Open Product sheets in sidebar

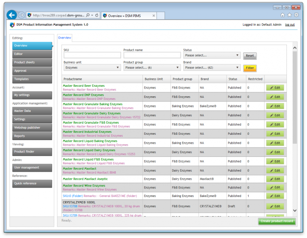point(32,62)
